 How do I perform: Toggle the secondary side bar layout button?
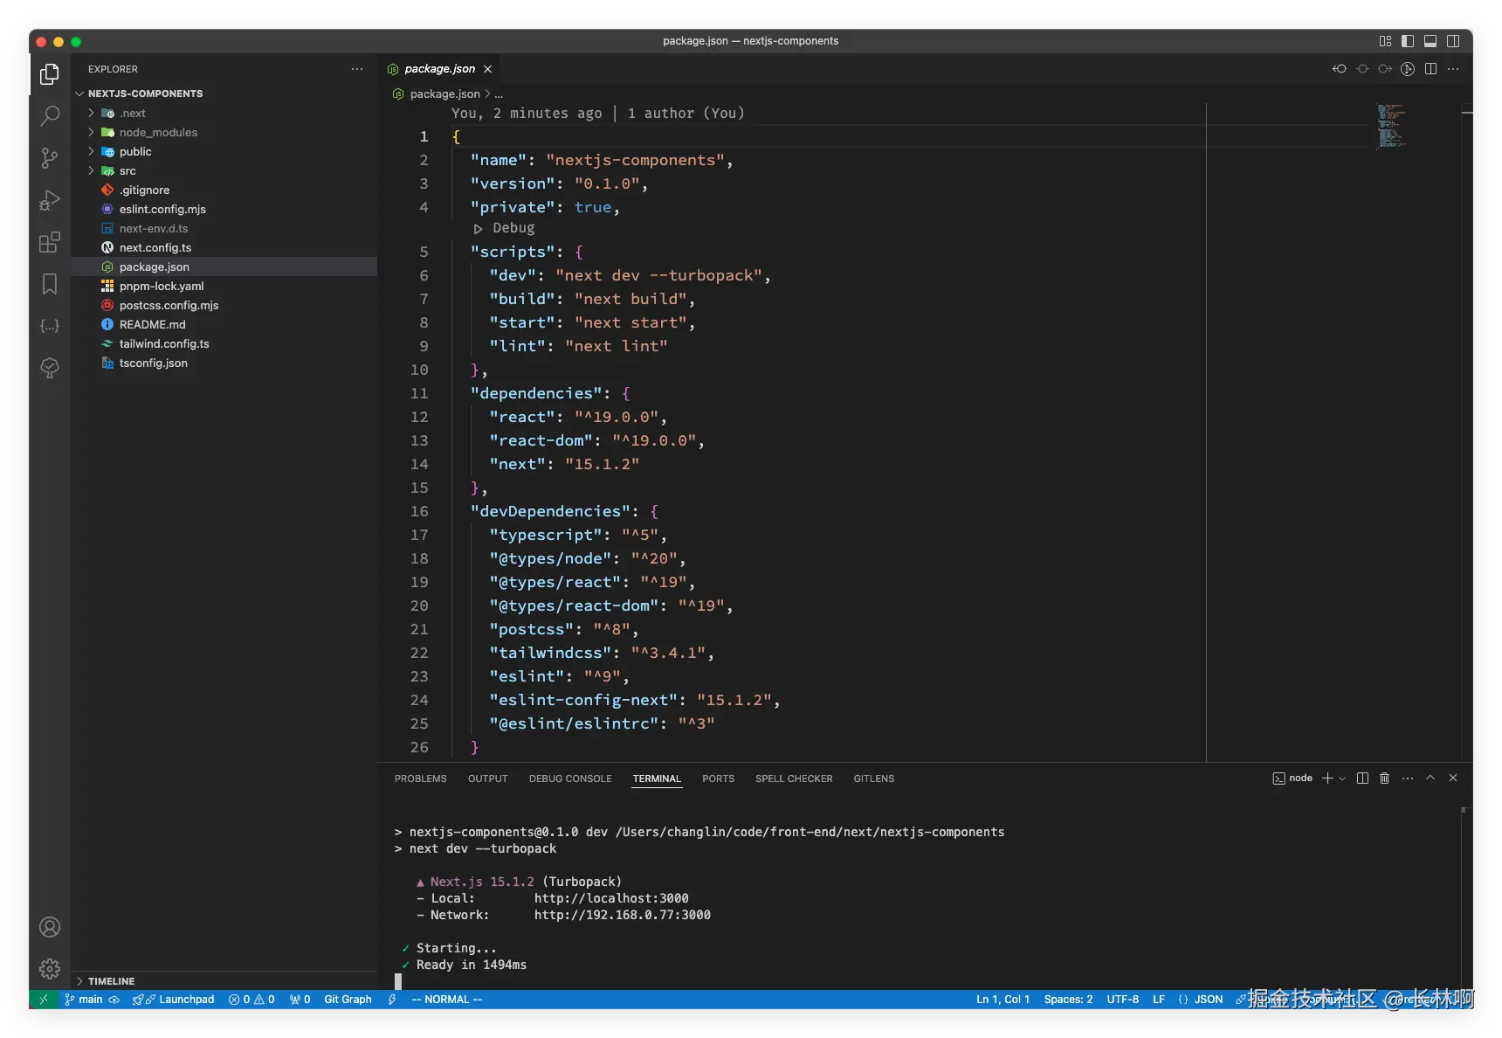(1453, 41)
